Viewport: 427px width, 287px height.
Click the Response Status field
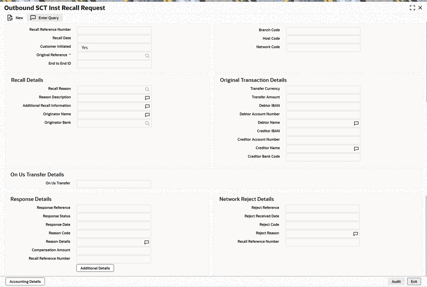click(x=113, y=217)
